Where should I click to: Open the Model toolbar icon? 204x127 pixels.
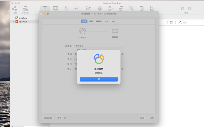(x=142, y=8)
